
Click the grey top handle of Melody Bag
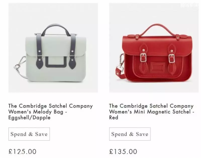point(56,28)
